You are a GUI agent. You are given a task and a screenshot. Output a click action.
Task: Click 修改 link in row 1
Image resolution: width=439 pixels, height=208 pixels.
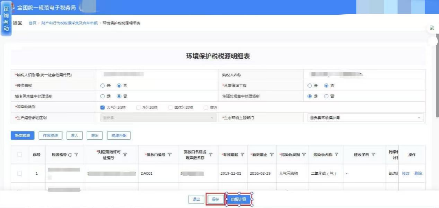(x=406, y=173)
